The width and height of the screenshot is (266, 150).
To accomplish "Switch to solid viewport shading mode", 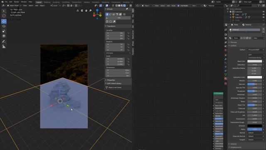I will click(x=119, y=5).
